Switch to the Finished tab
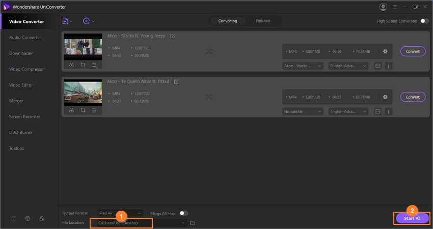 [x=263, y=21]
